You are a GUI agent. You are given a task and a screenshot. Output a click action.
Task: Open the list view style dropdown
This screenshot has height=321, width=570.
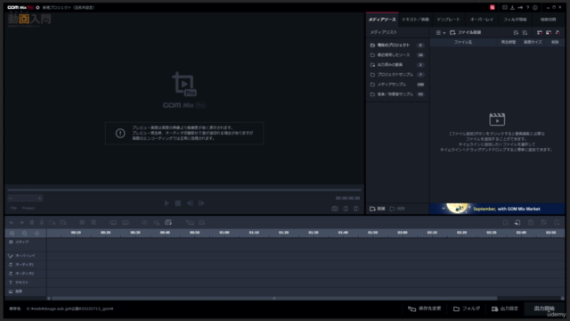point(441,33)
